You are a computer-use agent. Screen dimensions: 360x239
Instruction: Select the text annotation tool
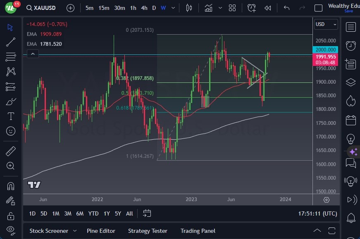pos(11,116)
